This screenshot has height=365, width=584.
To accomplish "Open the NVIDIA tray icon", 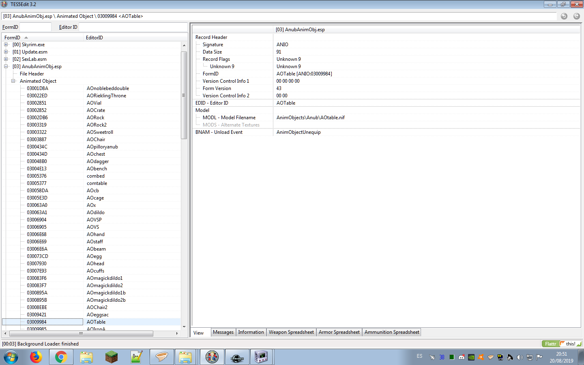I will 471,357.
